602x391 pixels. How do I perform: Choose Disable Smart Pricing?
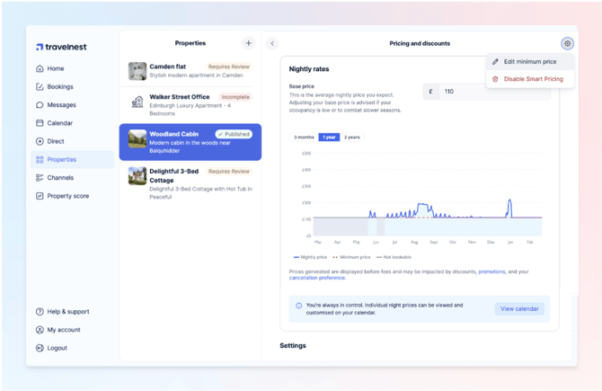coord(530,79)
